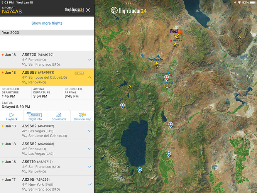Collapse the live AS9683 flight details

[90, 78]
